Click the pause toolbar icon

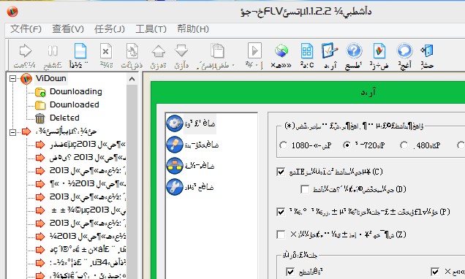click(x=53, y=51)
